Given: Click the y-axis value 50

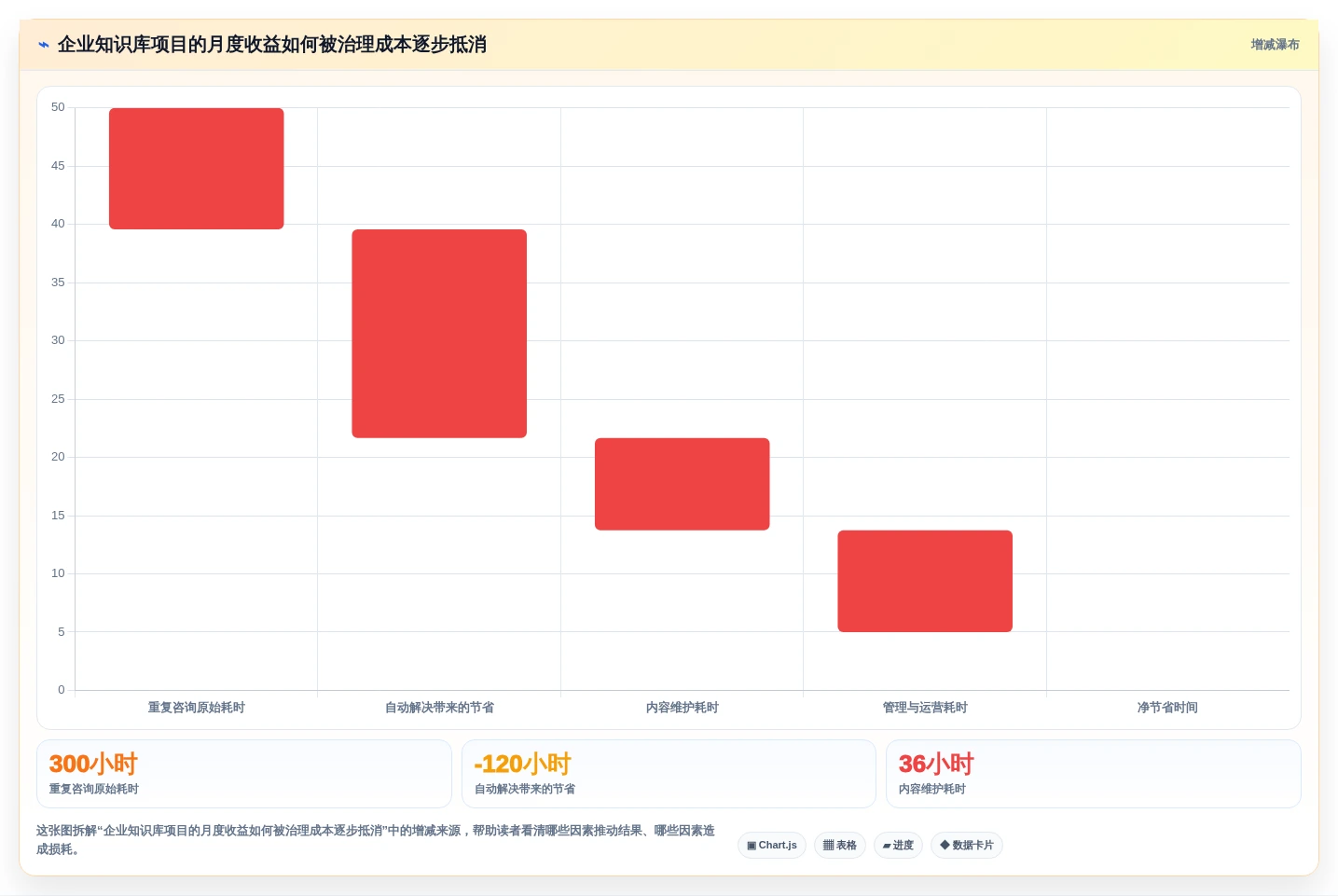Looking at the screenshot, I should [x=58, y=107].
